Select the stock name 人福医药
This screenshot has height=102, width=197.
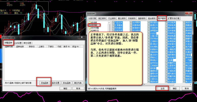click(x=172, y=49)
